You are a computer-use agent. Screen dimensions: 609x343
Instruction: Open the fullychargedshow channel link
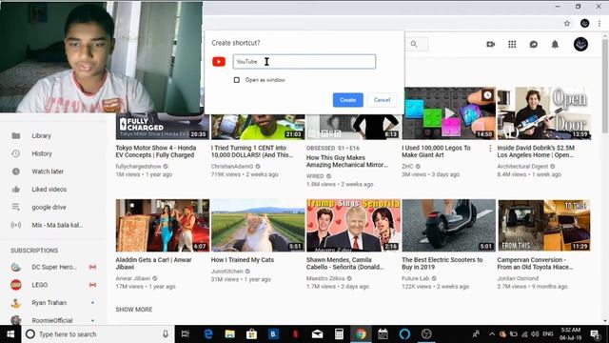(138, 167)
